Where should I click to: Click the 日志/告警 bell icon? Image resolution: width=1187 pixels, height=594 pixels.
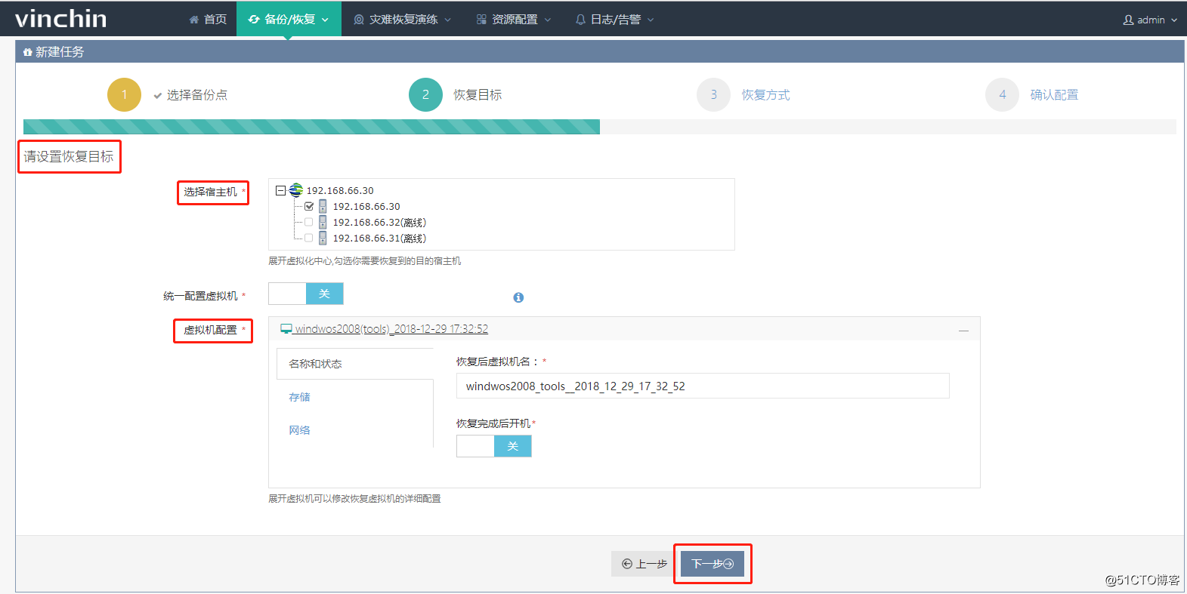[580, 20]
